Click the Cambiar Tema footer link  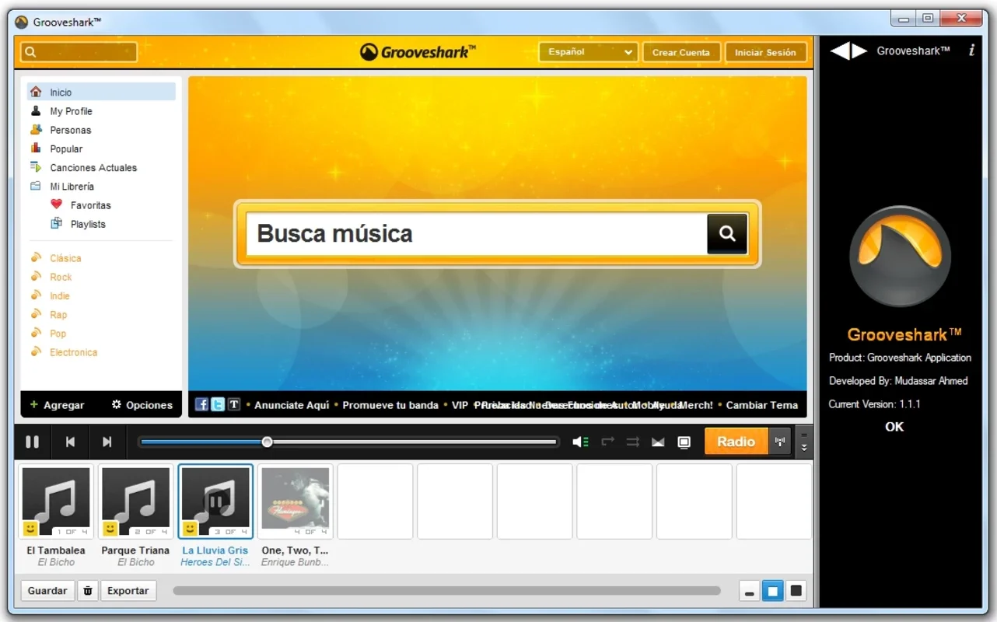coord(762,405)
